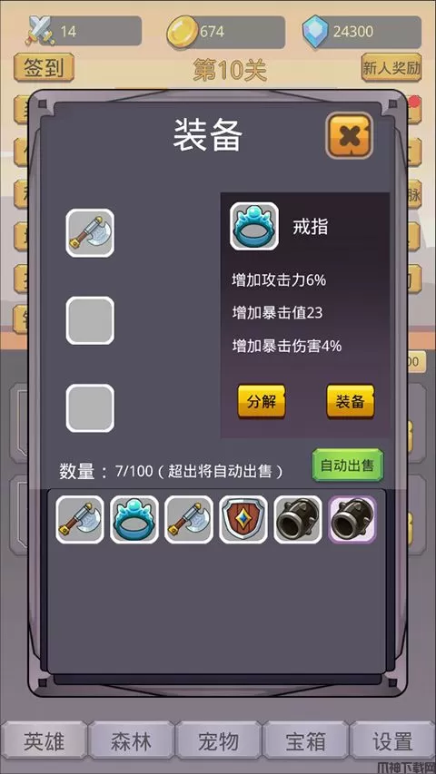Open the 设置 settings tab
This screenshot has width=436, height=774.
pos(392,741)
